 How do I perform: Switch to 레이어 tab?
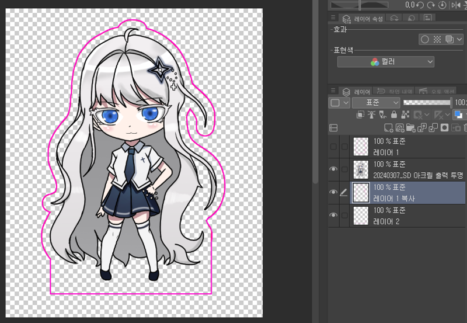click(x=356, y=92)
